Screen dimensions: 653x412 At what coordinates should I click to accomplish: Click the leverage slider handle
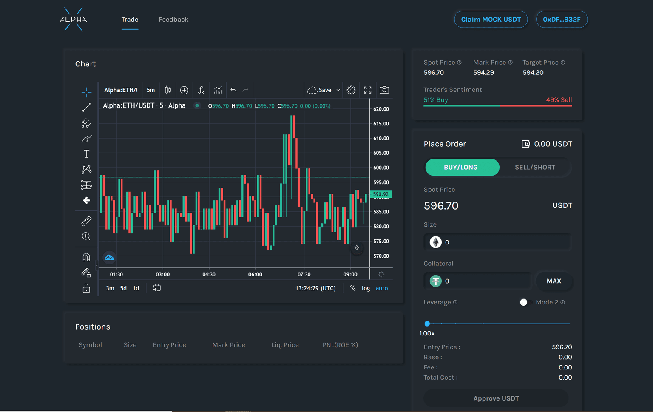(x=427, y=324)
